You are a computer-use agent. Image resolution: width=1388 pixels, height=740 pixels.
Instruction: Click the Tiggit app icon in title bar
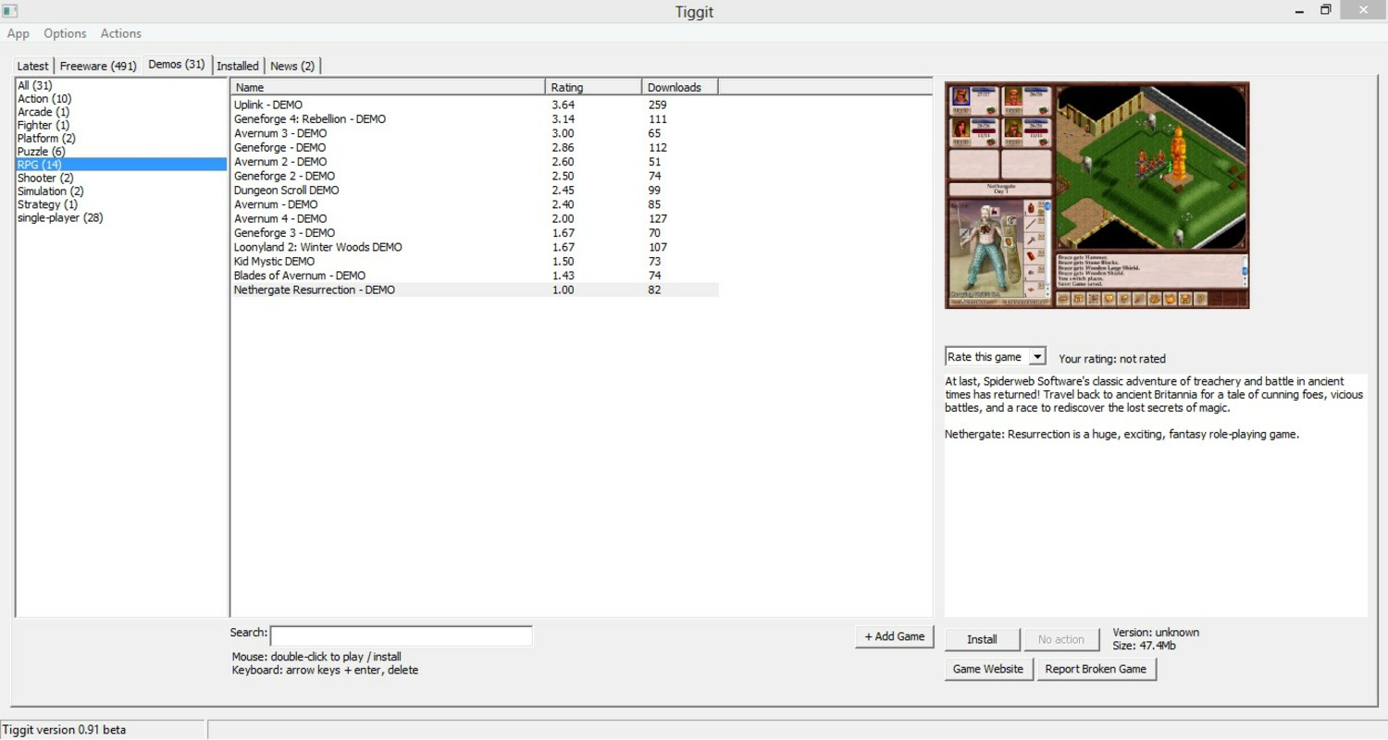(x=10, y=11)
